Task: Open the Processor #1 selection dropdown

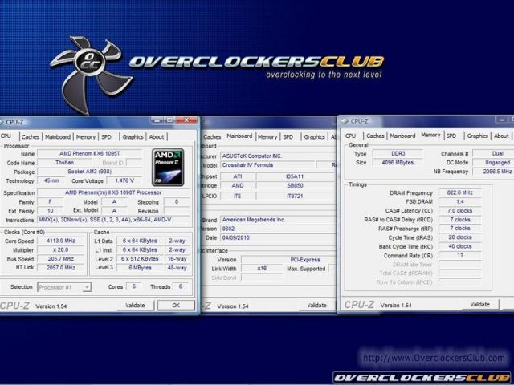Action: 64,287
